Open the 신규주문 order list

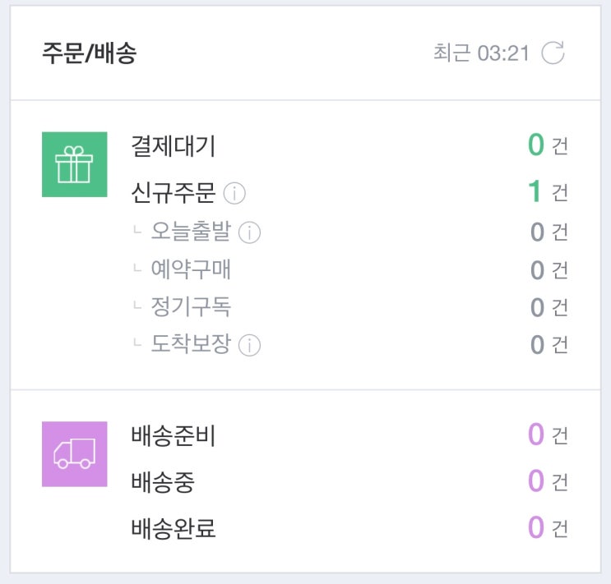pyautogui.click(x=173, y=193)
